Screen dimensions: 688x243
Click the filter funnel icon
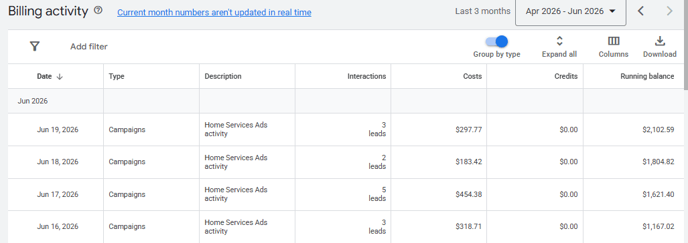[x=35, y=46]
